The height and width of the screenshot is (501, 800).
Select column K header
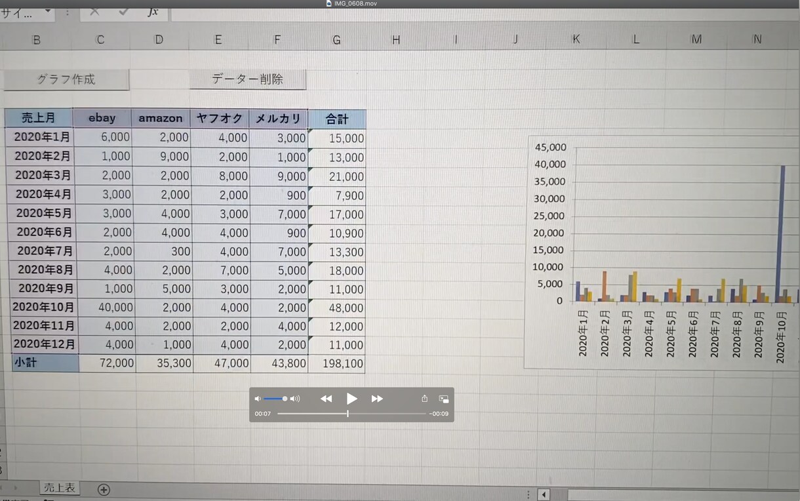pos(576,39)
